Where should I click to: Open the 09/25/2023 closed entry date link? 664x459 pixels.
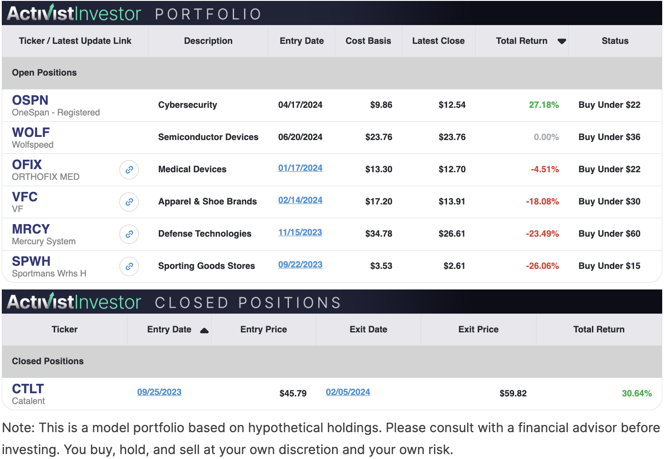pos(159,392)
